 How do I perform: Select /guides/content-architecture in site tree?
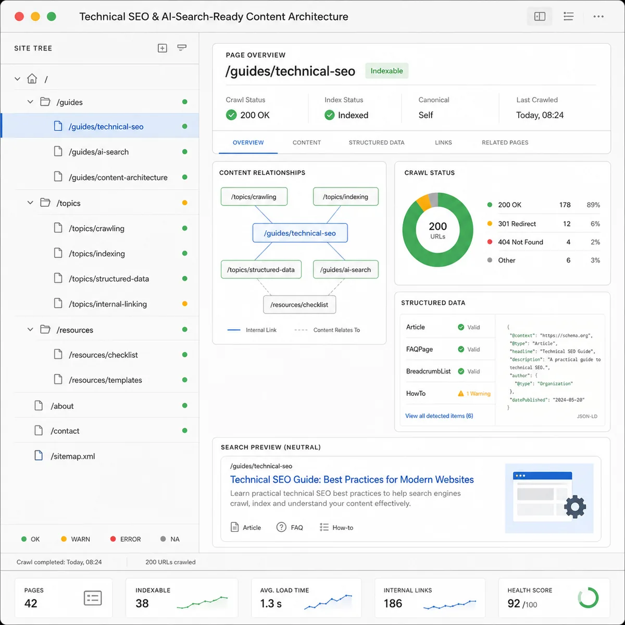coord(99,177)
